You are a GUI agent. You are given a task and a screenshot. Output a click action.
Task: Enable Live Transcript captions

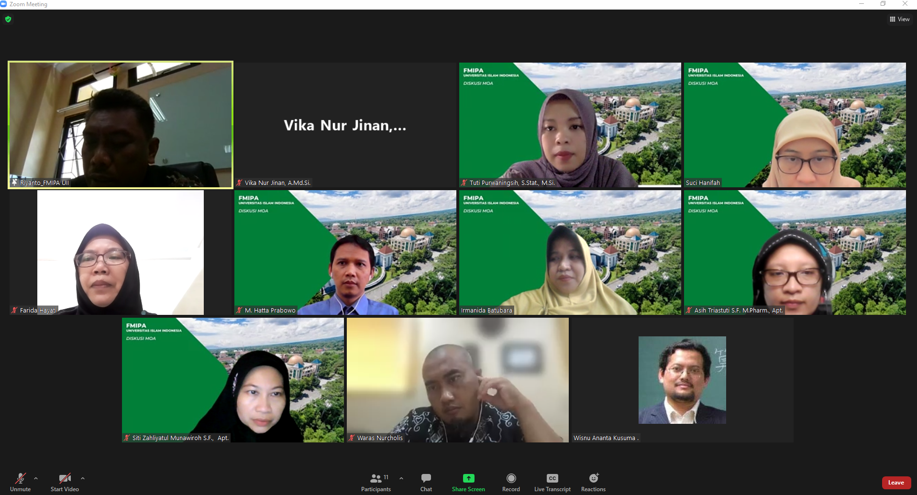pyautogui.click(x=552, y=479)
